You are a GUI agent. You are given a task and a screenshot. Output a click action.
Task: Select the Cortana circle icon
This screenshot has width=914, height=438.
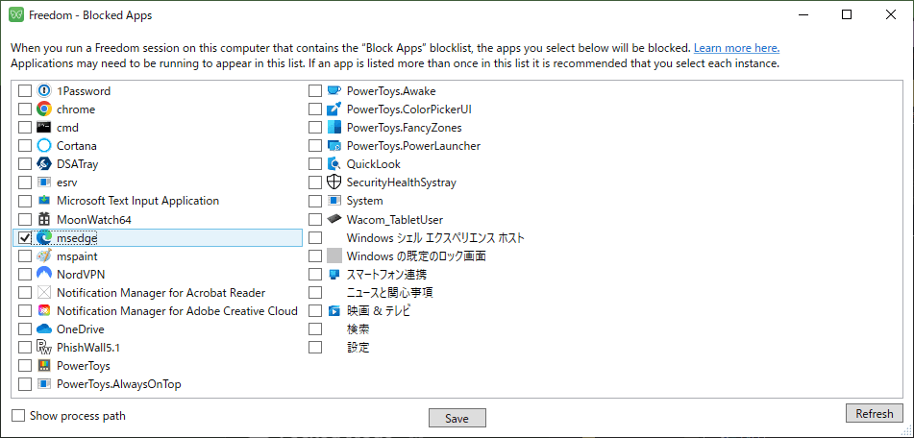[44, 146]
